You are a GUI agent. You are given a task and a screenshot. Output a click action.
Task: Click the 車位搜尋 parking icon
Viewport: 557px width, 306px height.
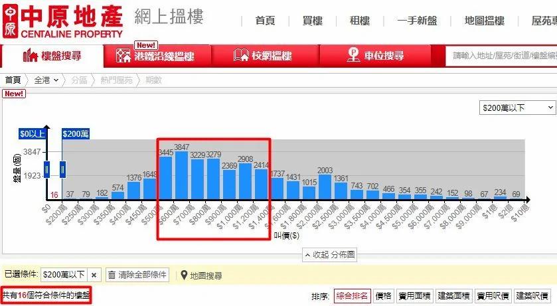[x=354, y=56]
